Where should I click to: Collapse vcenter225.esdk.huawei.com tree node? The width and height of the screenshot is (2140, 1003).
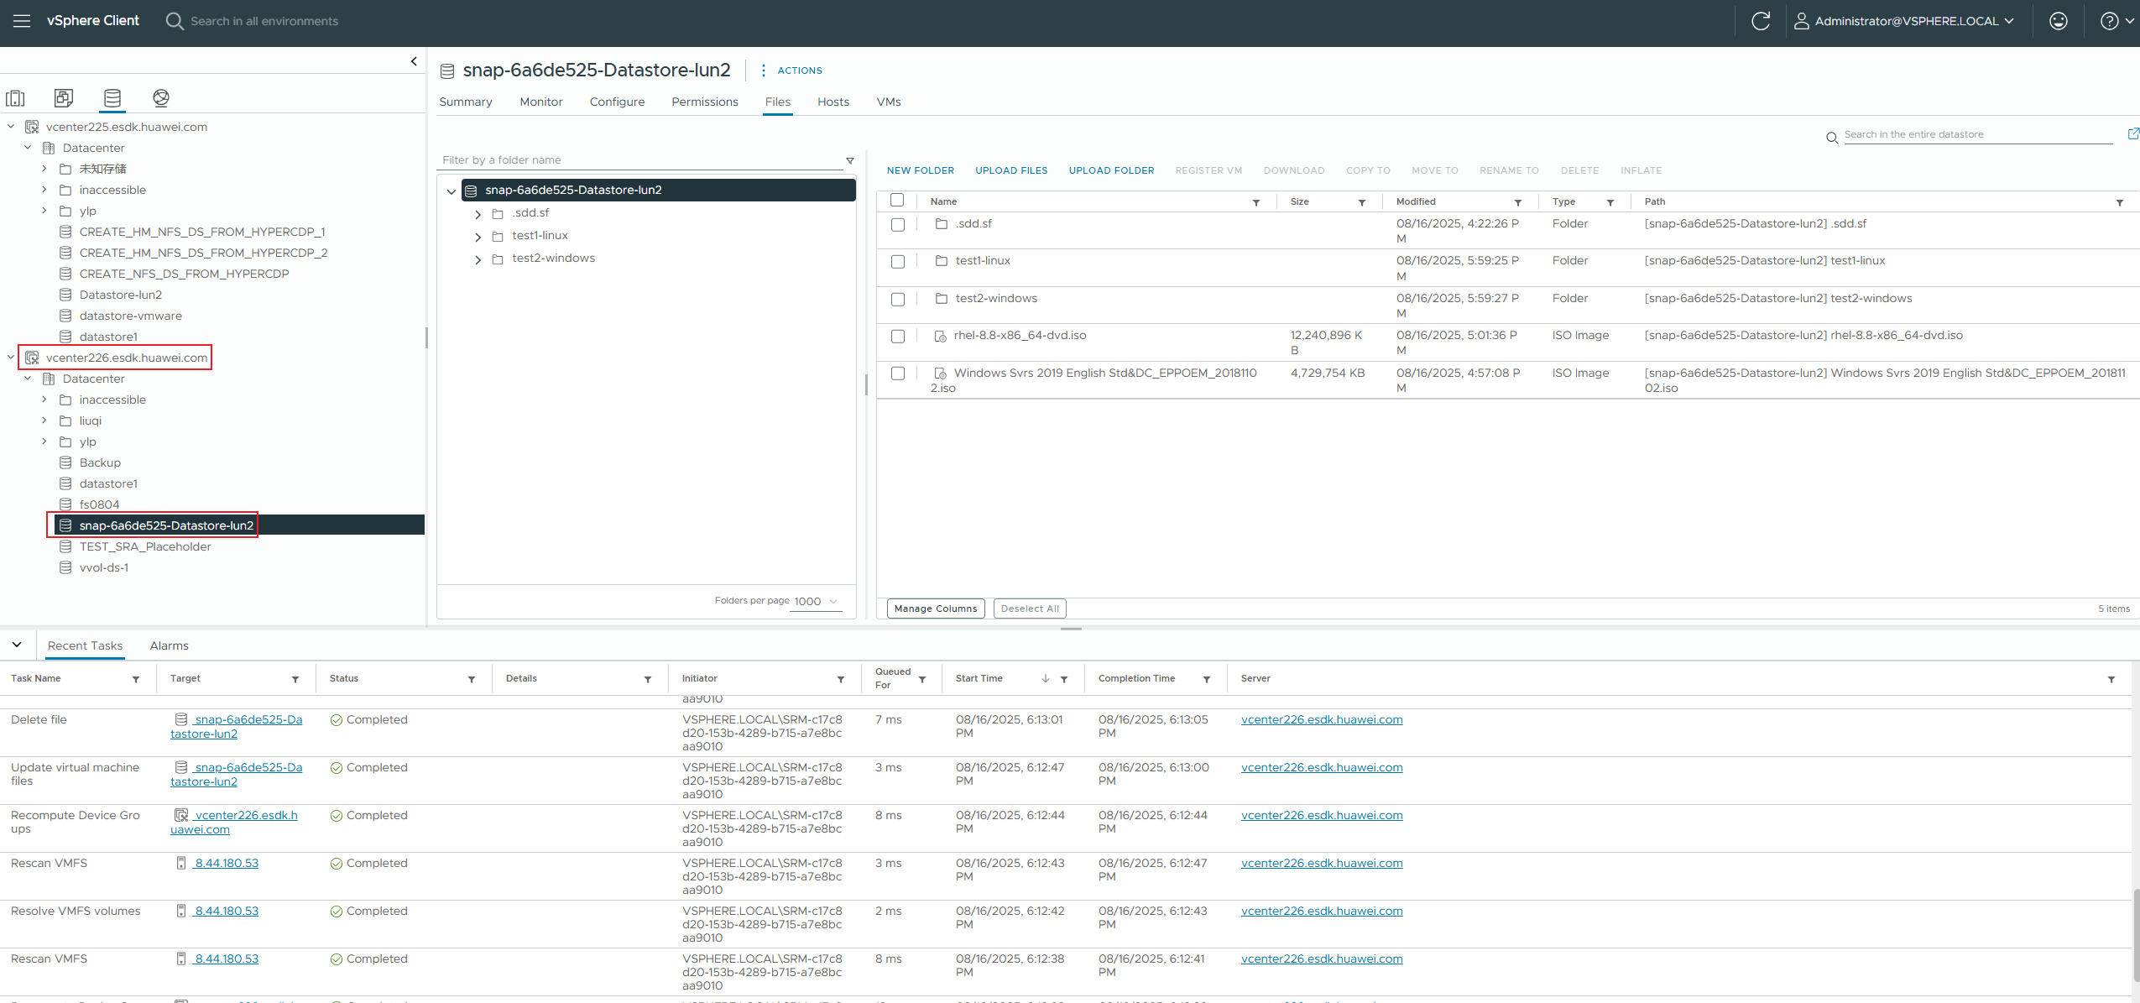(11, 127)
